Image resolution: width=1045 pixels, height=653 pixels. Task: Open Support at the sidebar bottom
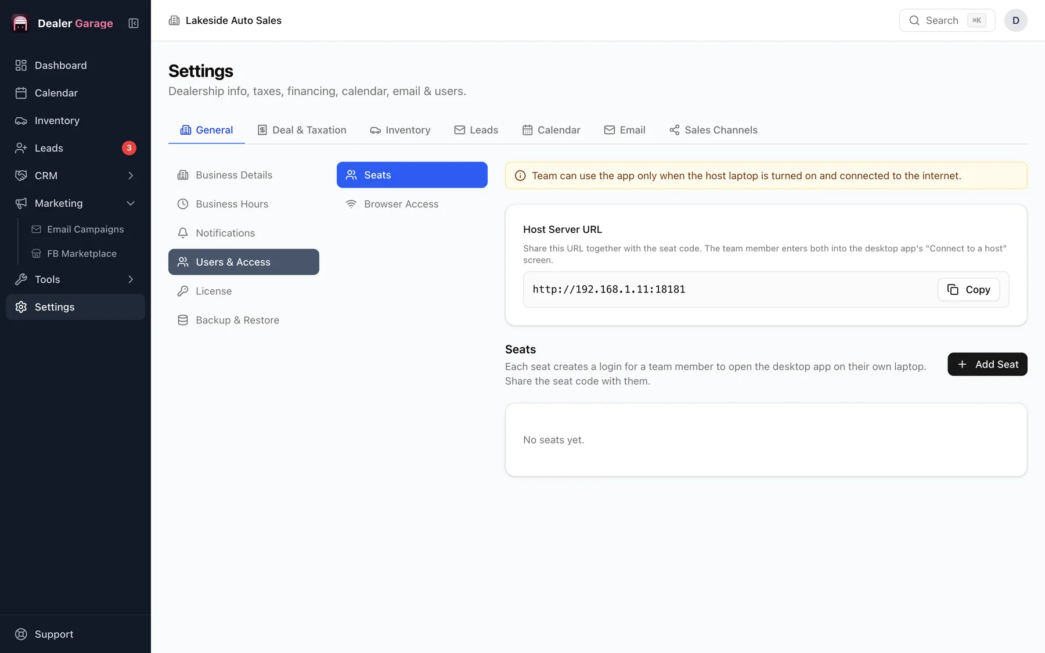pos(75,634)
